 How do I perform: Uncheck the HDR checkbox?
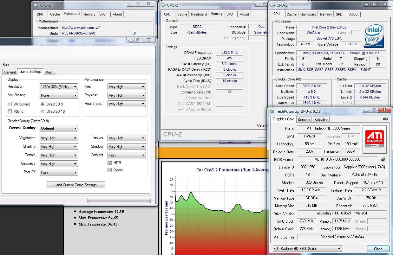(110, 163)
